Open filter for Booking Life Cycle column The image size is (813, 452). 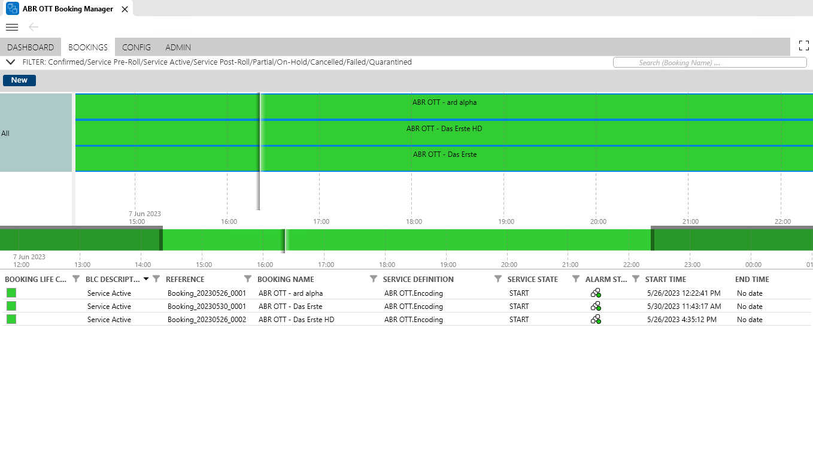click(76, 279)
